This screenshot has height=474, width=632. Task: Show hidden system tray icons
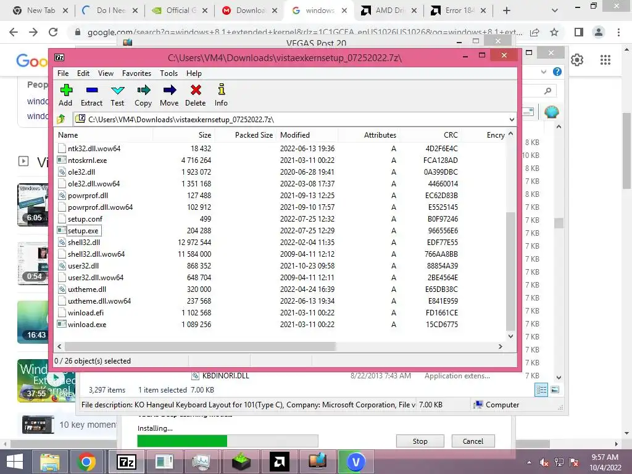[x=529, y=462]
